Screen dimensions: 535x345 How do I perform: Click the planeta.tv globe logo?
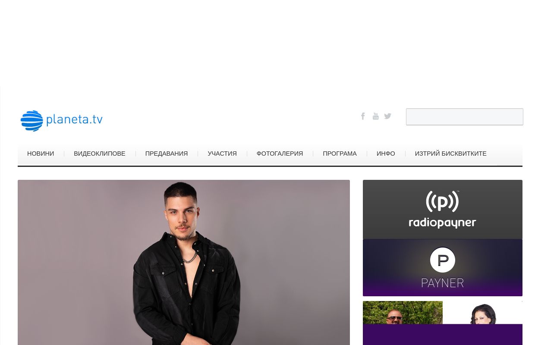pos(32,121)
